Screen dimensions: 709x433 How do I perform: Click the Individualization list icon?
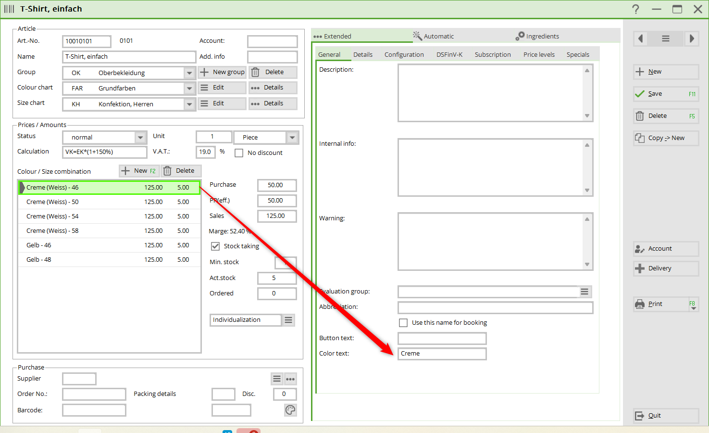(288, 320)
